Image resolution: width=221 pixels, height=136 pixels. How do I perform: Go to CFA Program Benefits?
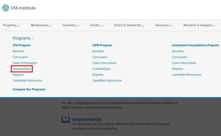(x=18, y=51)
